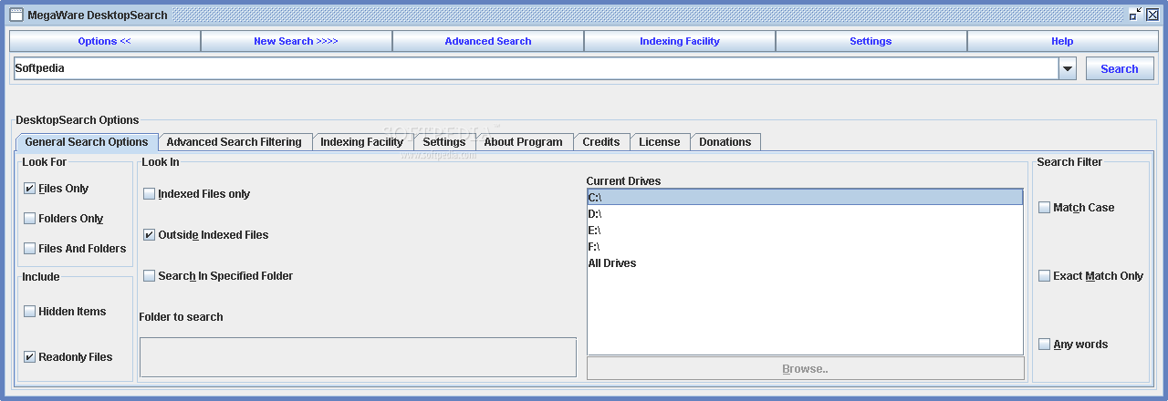
Task: Enable Indexed Files only checkbox
Action: 150,194
